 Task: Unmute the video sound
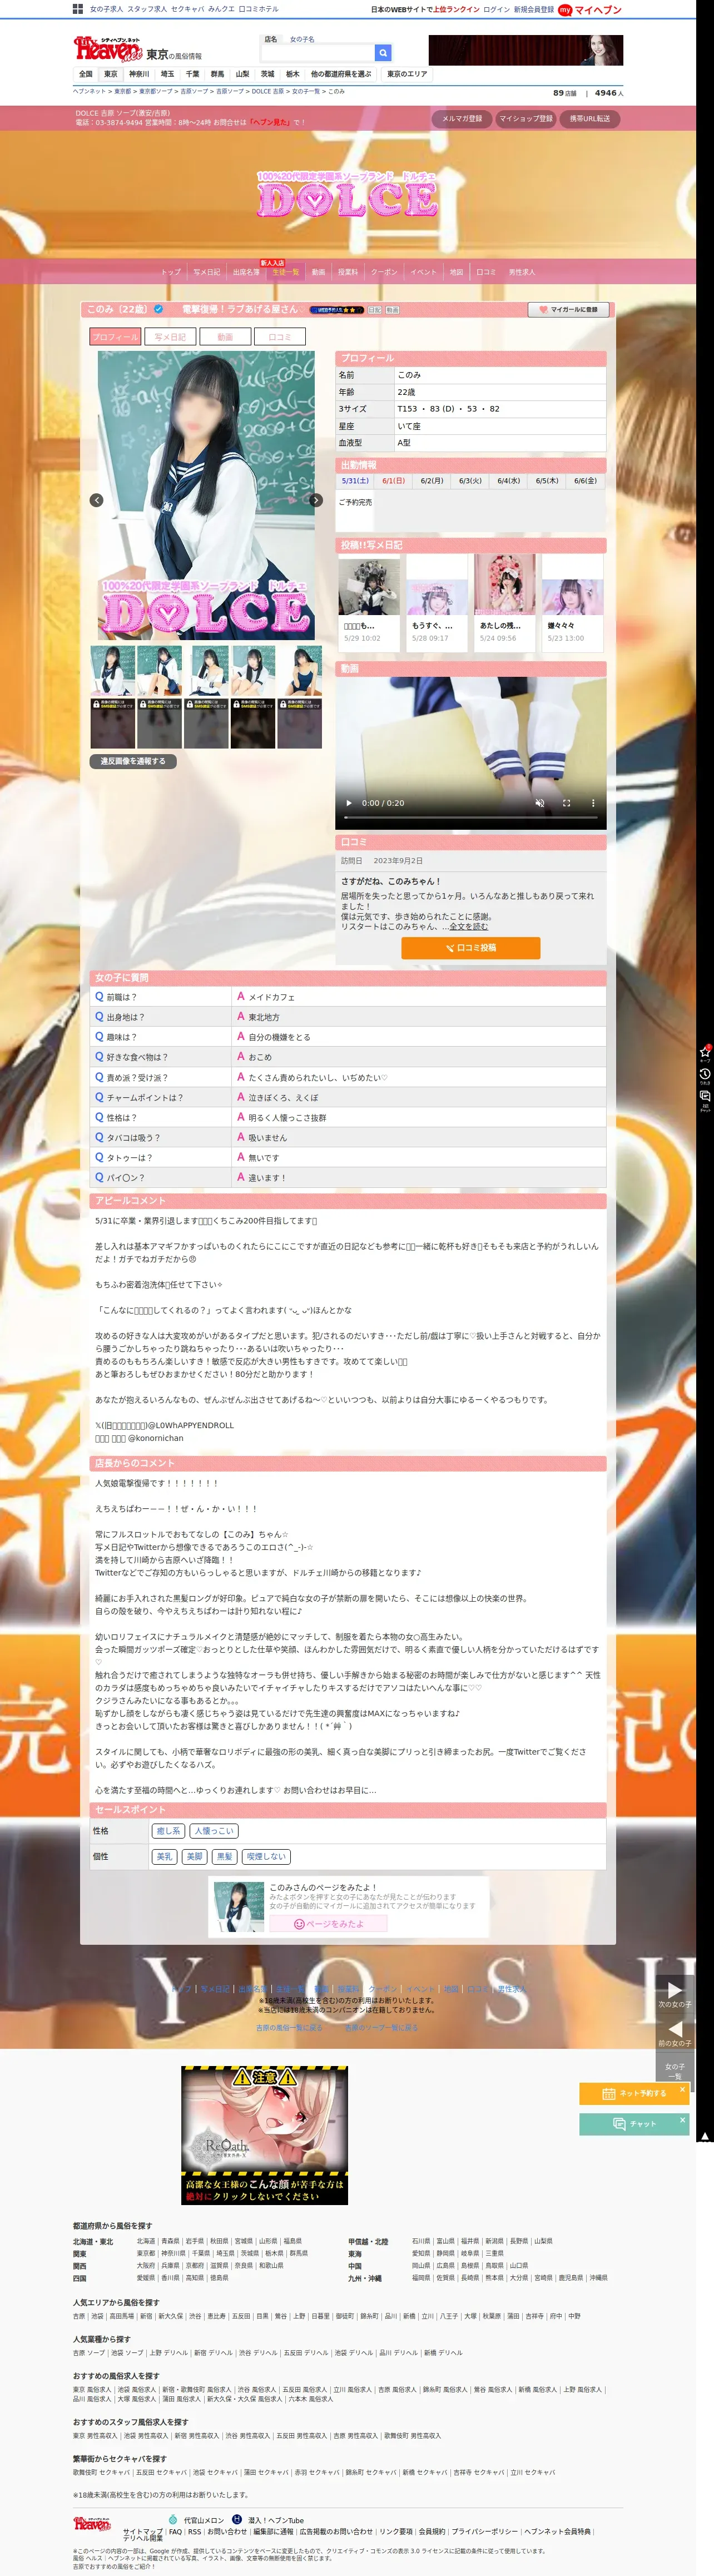tap(540, 803)
